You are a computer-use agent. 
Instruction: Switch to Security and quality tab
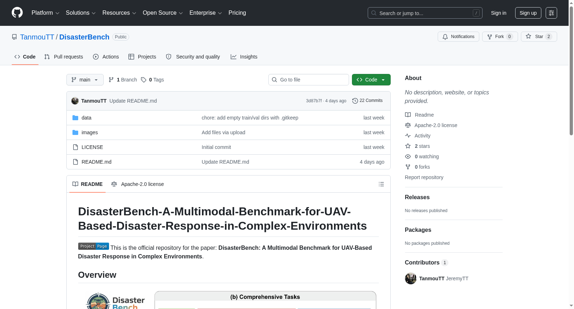tap(193, 57)
